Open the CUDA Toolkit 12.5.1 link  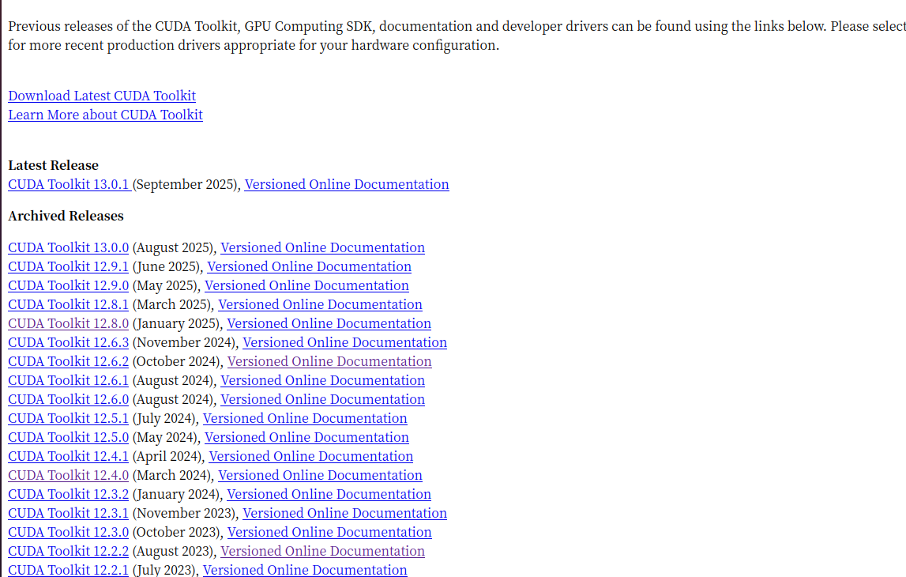pos(68,419)
